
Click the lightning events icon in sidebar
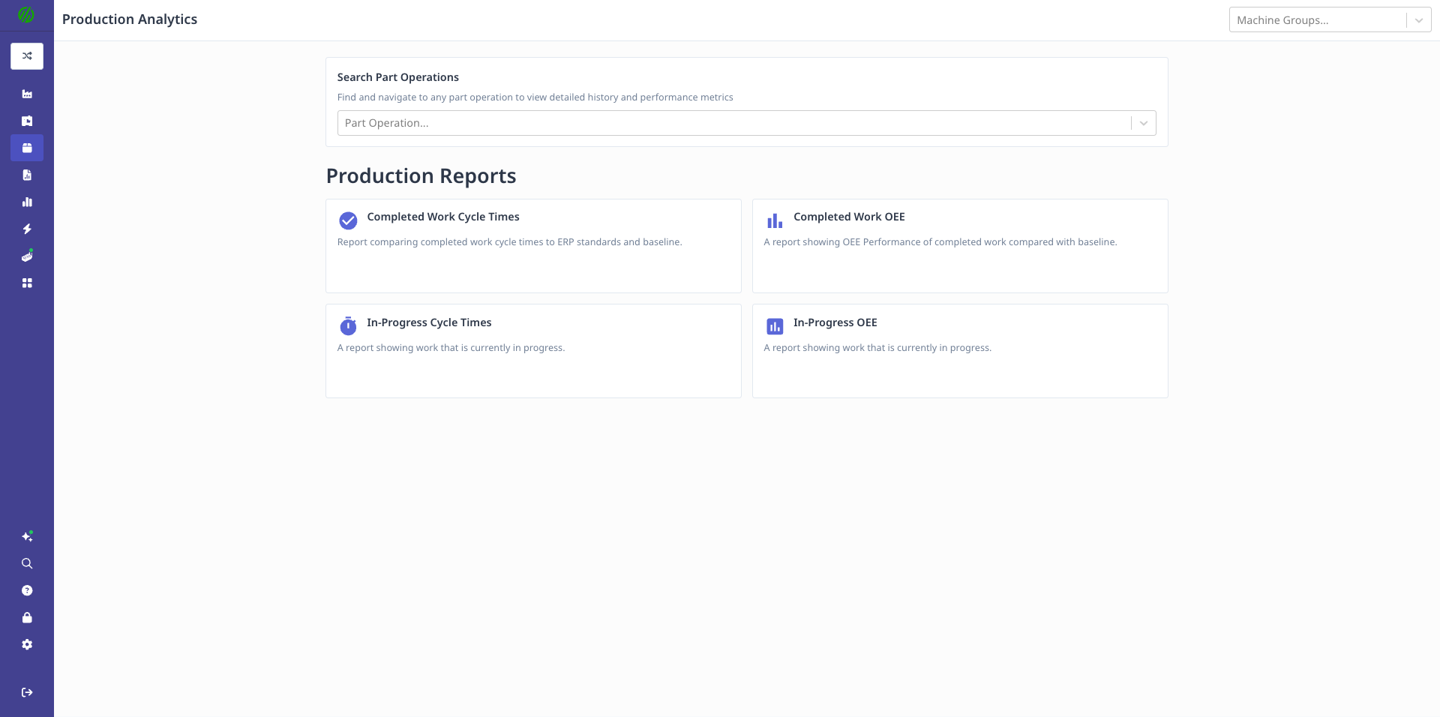pyautogui.click(x=27, y=229)
